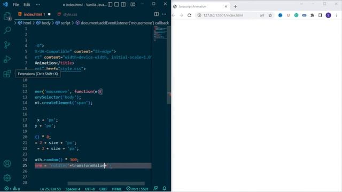Open the File menu

15,5
